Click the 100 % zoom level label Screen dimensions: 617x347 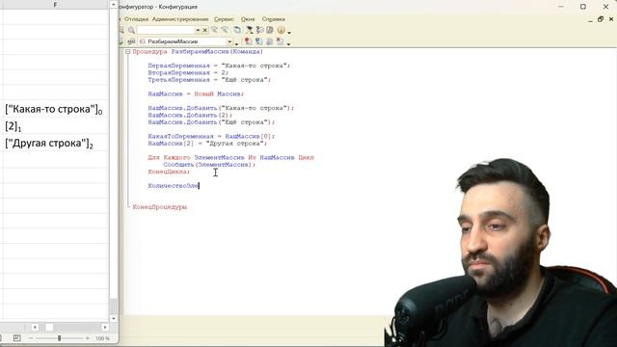tap(102, 338)
